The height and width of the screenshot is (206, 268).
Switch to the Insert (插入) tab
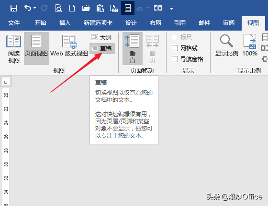pyautogui.click(x=65, y=22)
